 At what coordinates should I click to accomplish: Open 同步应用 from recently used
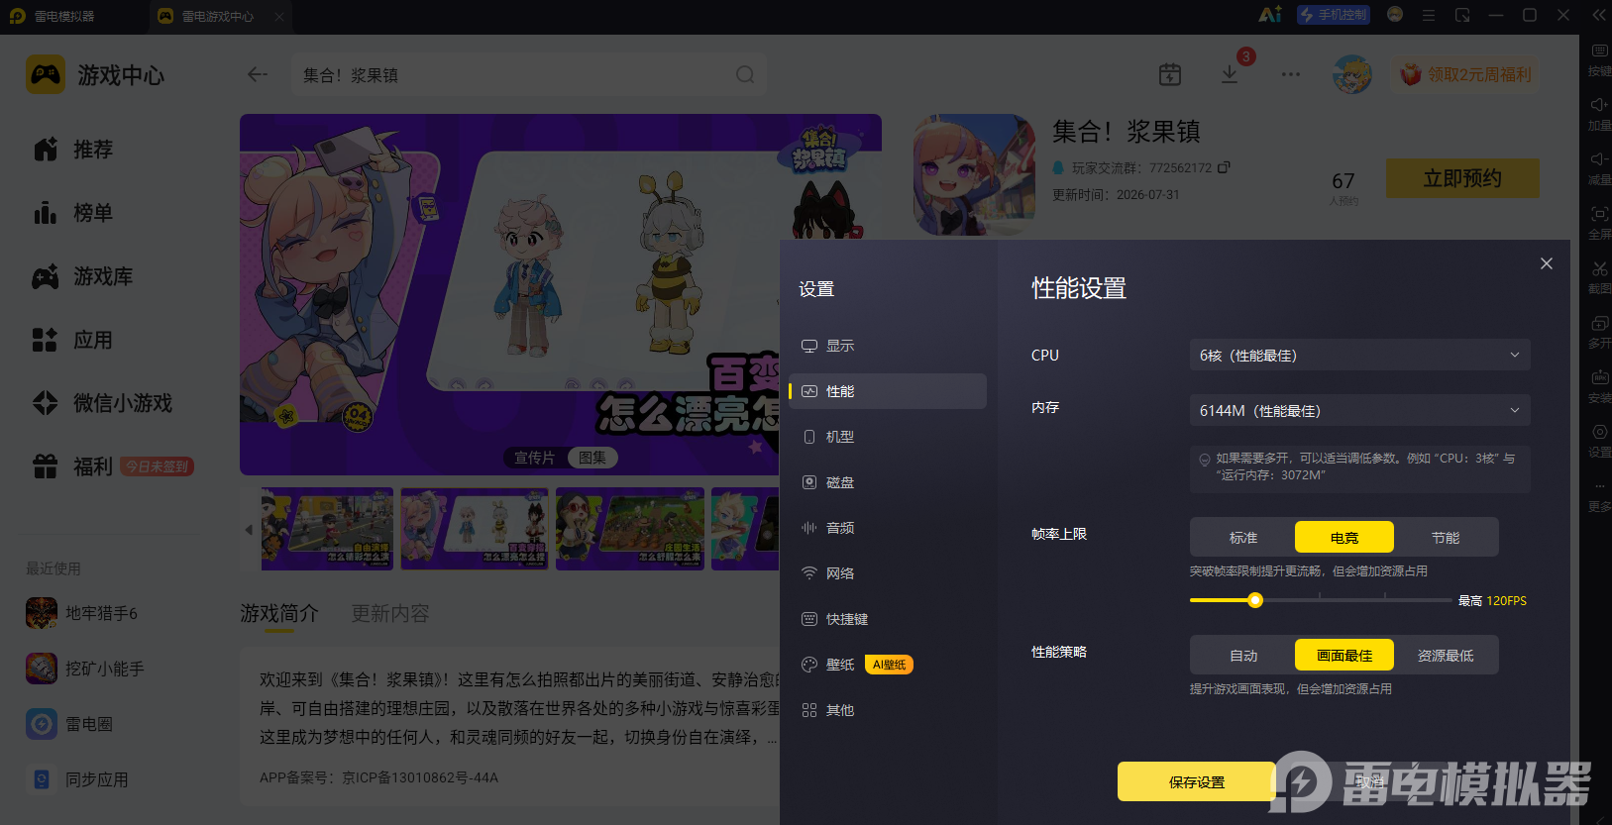[x=77, y=779]
